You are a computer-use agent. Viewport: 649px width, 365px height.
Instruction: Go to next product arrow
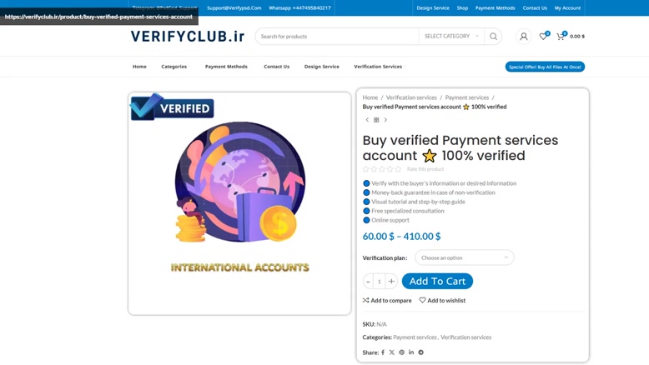tap(385, 120)
